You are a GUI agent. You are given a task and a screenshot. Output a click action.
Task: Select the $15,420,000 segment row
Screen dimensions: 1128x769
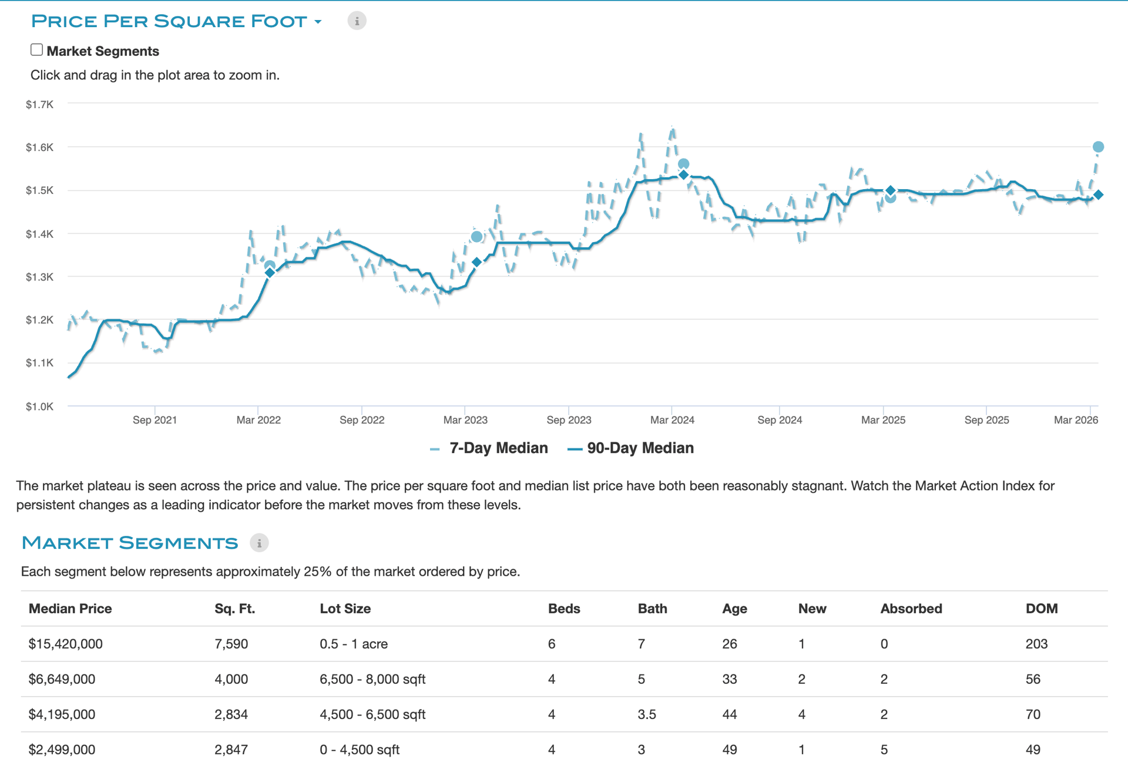(65, 644)
